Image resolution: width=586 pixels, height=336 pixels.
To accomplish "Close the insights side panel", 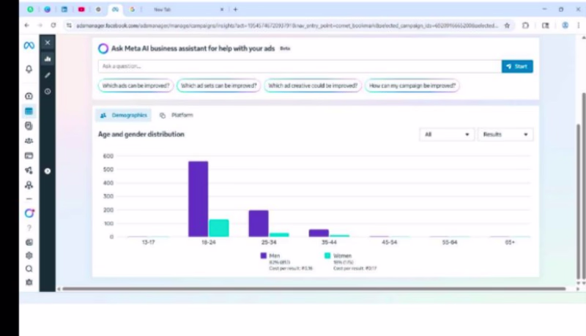I will (x=48, y=42).
